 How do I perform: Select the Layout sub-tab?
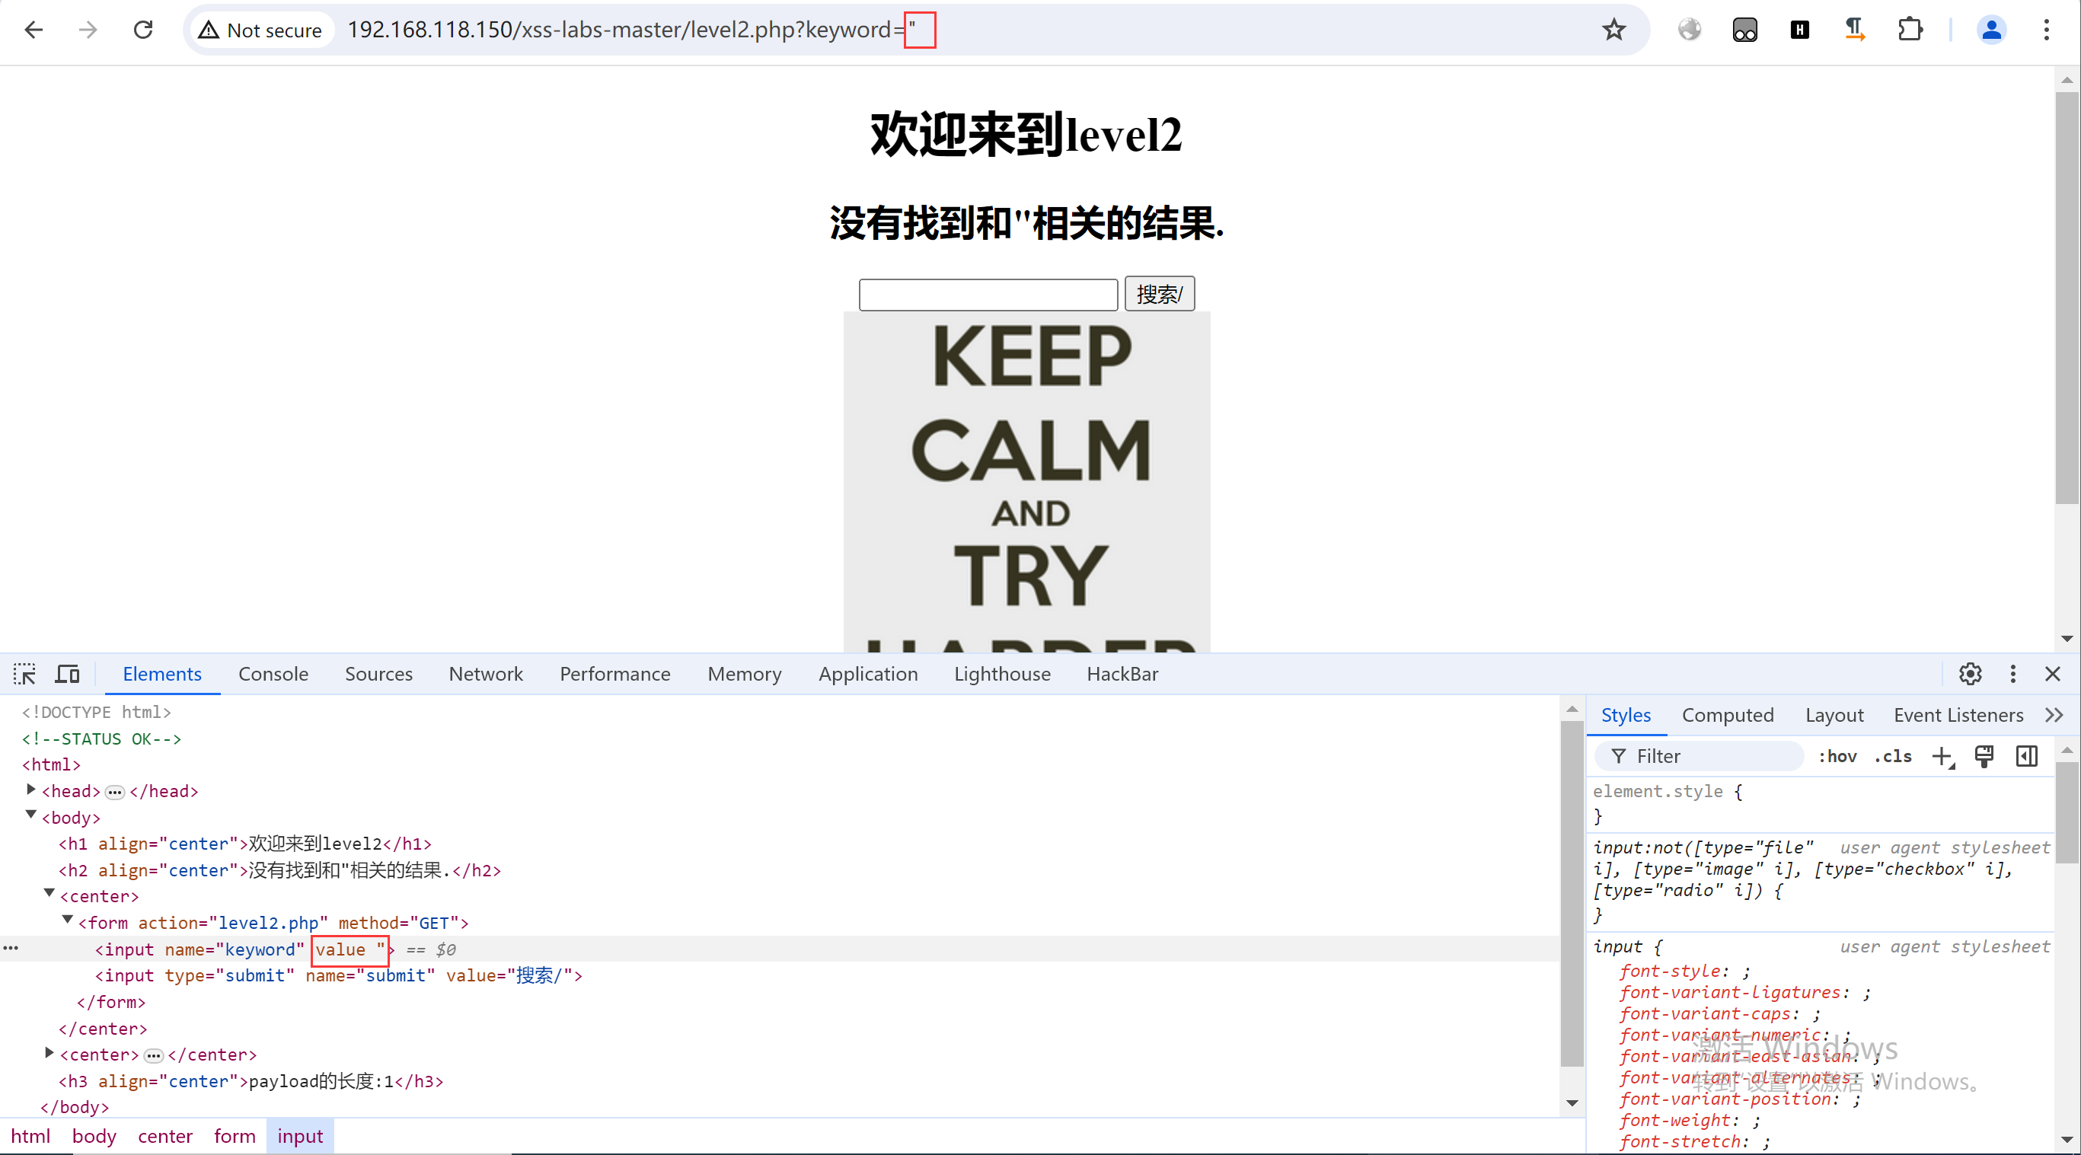click(x=1834, y=715)
